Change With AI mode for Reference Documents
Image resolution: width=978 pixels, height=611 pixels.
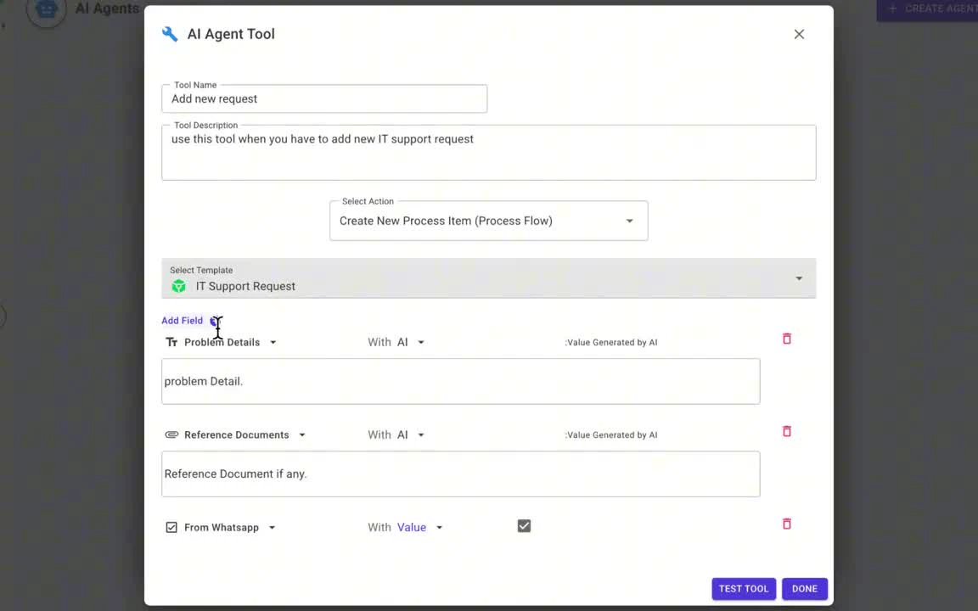click(410, 434)
